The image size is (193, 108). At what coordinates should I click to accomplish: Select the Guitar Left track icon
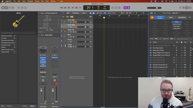[x=65, y=31]
